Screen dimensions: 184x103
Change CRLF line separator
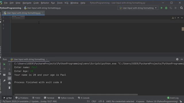[x=94, y=101]
